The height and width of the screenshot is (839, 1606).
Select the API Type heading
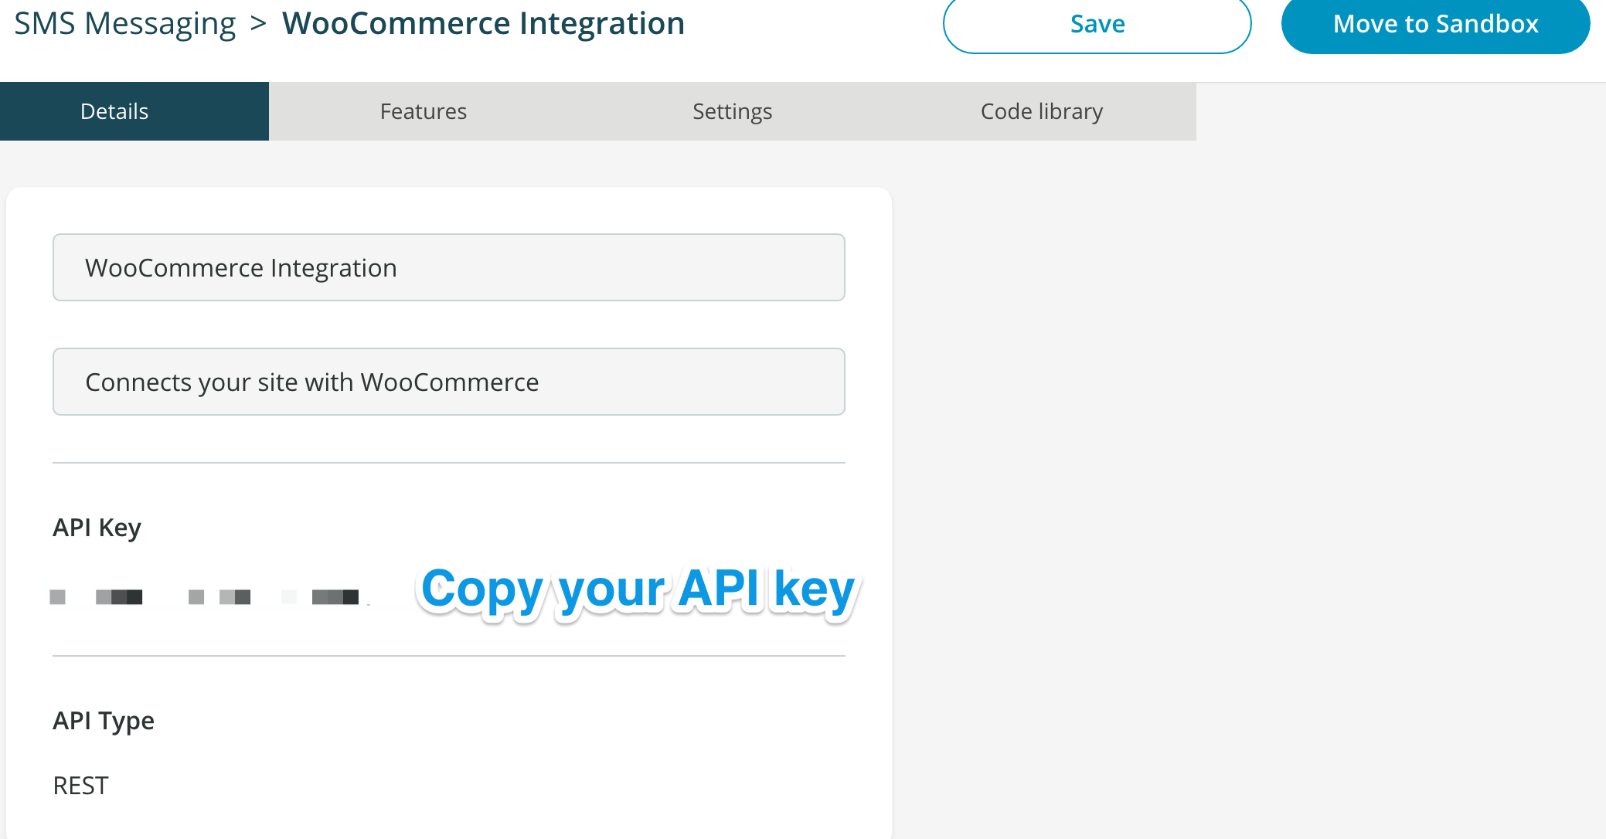point(104,721)
